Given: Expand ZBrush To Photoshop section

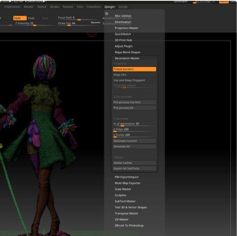Looking at the screenshot, I should click(129, 226).
